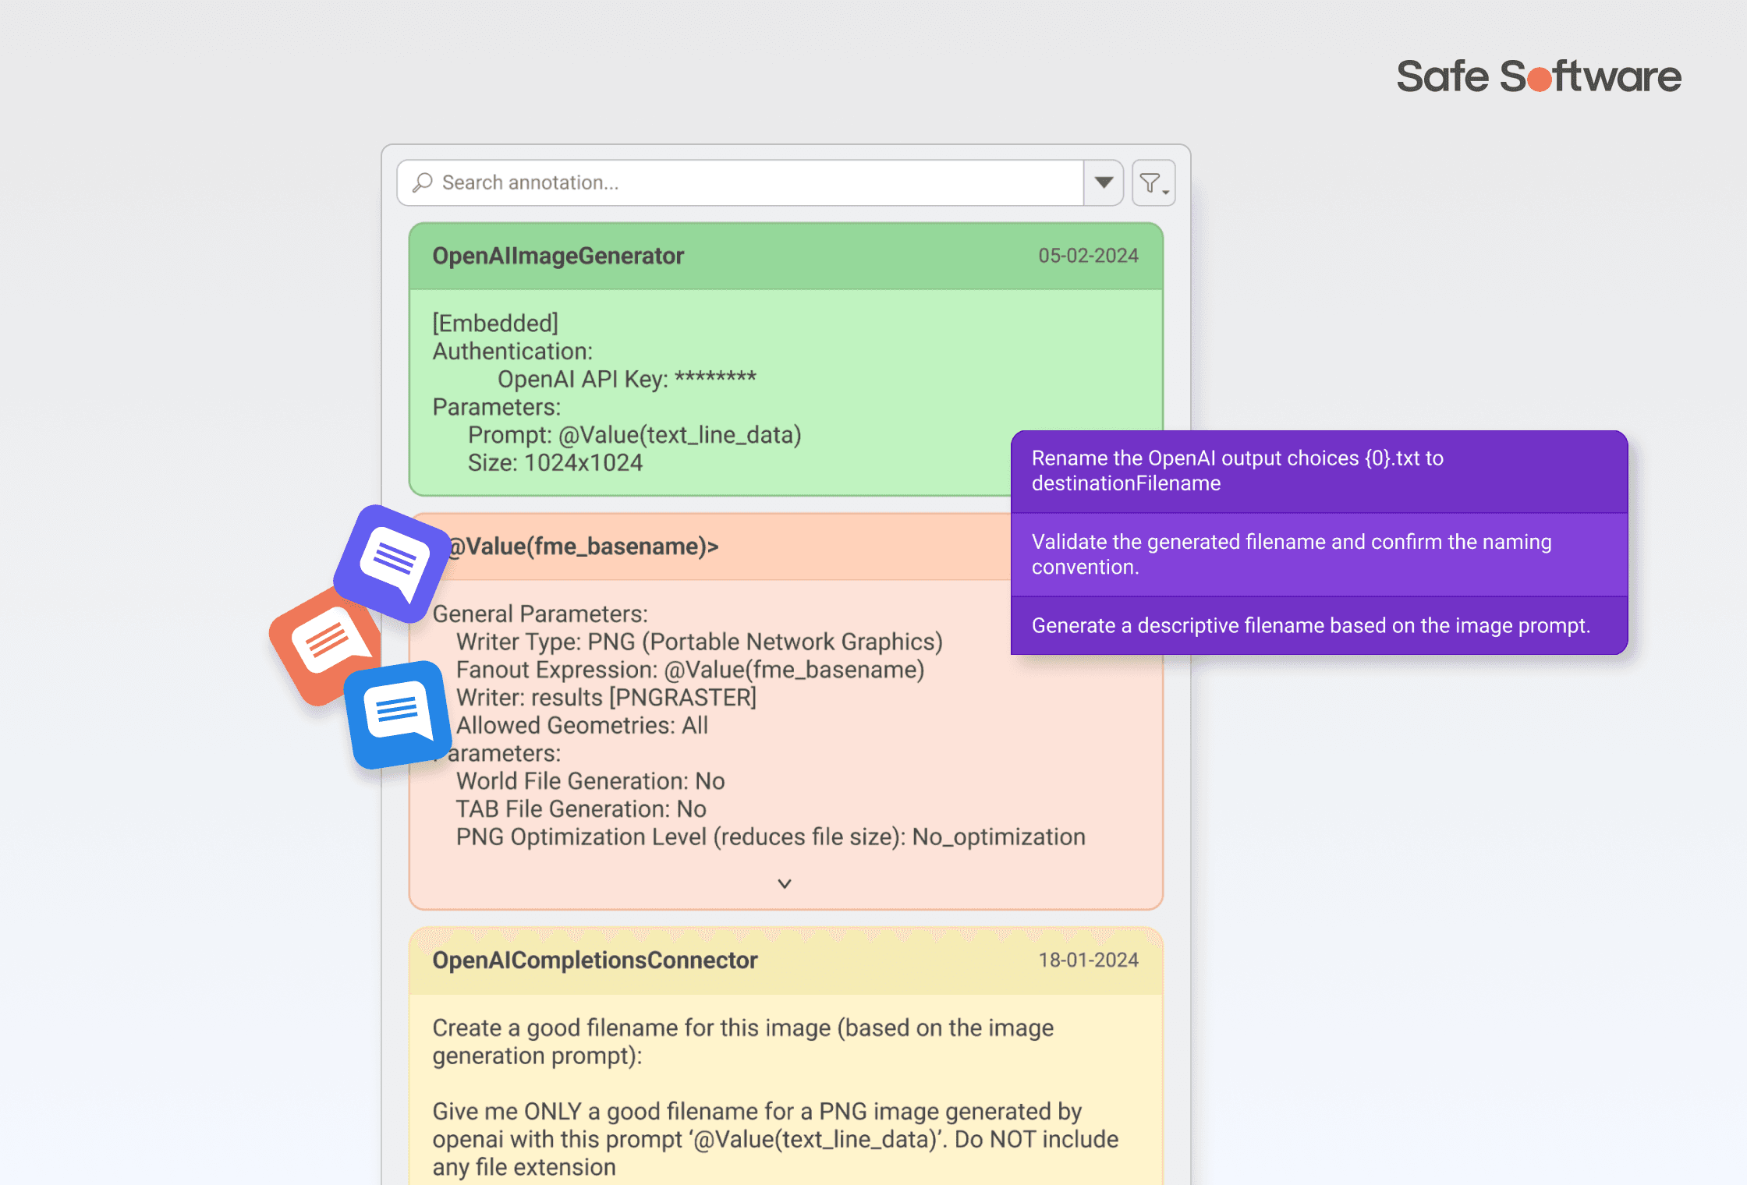Screen dimensions: 1747x1185
Task: Click the blue chat bubble icon
Action: pos(398,713)
